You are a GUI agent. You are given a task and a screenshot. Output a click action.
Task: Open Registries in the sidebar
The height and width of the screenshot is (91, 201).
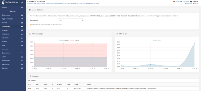(x=6, y=64)
